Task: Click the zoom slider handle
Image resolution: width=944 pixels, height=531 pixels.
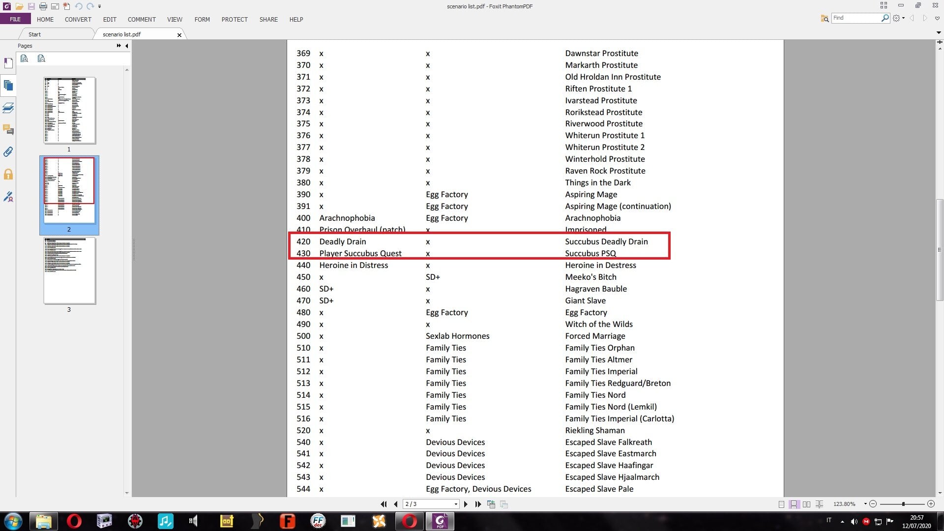Action: pos(903,504)
